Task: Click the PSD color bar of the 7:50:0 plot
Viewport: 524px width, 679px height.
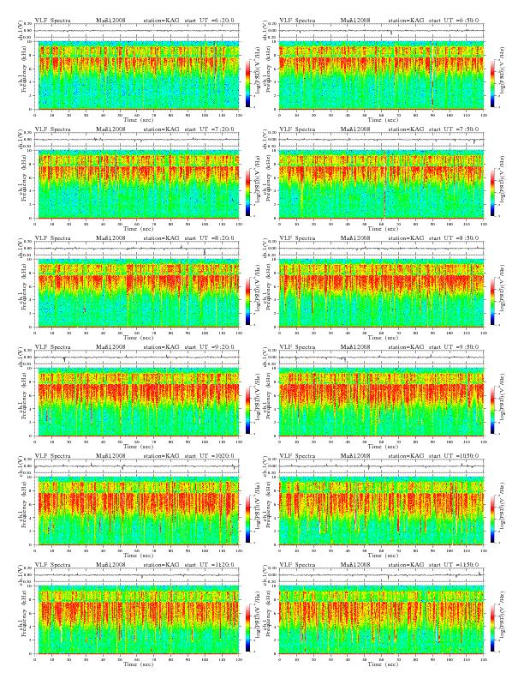Action: click(493, 192)
